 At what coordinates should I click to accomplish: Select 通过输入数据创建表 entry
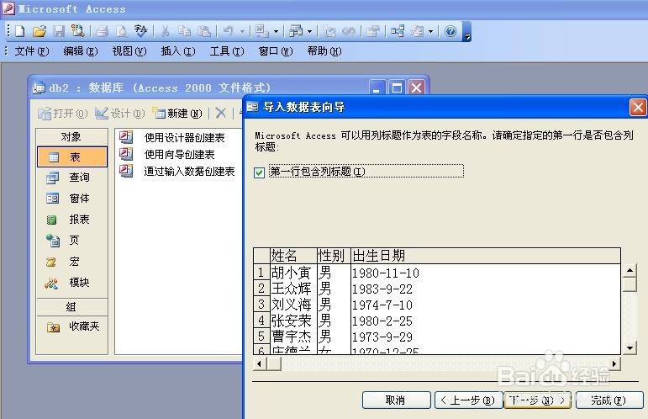click(177, 172)
